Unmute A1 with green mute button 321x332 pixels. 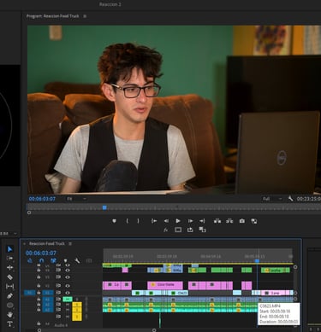pyautogui.click(x=68, y=300)
